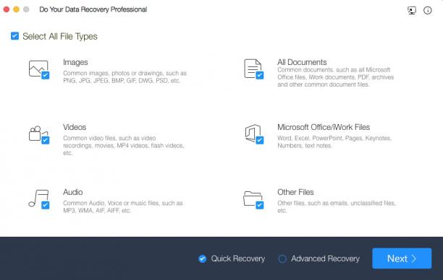443x280 pixels.
Task: Click the All Documents heading text
Action: (x=302, y=62)
